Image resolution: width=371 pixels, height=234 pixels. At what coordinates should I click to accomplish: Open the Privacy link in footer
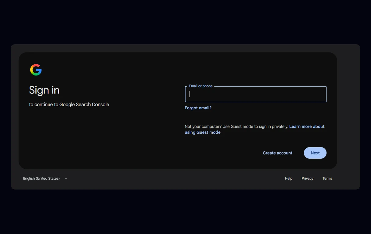(x=307, y=179)
